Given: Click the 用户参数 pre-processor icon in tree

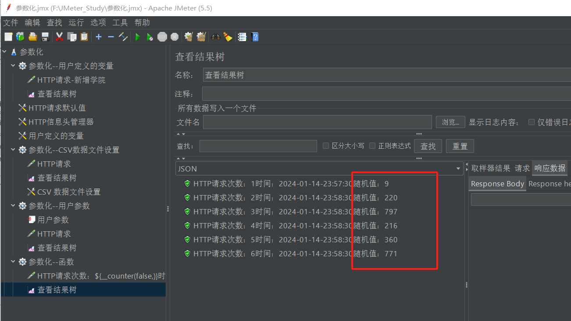Looking at the screenshot, I should pos(31,220).
